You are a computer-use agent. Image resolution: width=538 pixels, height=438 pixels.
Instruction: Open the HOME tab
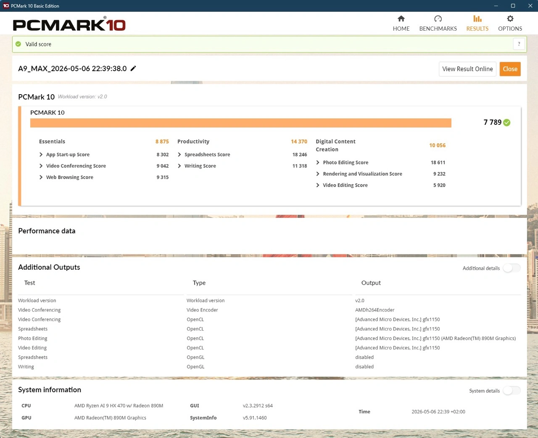point(401,24)
